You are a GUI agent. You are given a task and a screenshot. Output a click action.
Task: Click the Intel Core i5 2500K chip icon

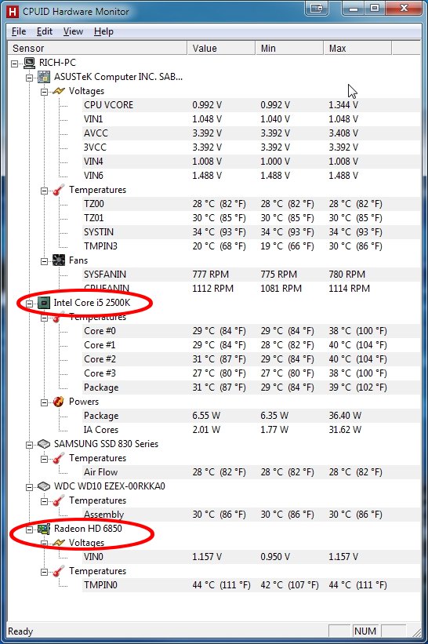pos(44,303)
